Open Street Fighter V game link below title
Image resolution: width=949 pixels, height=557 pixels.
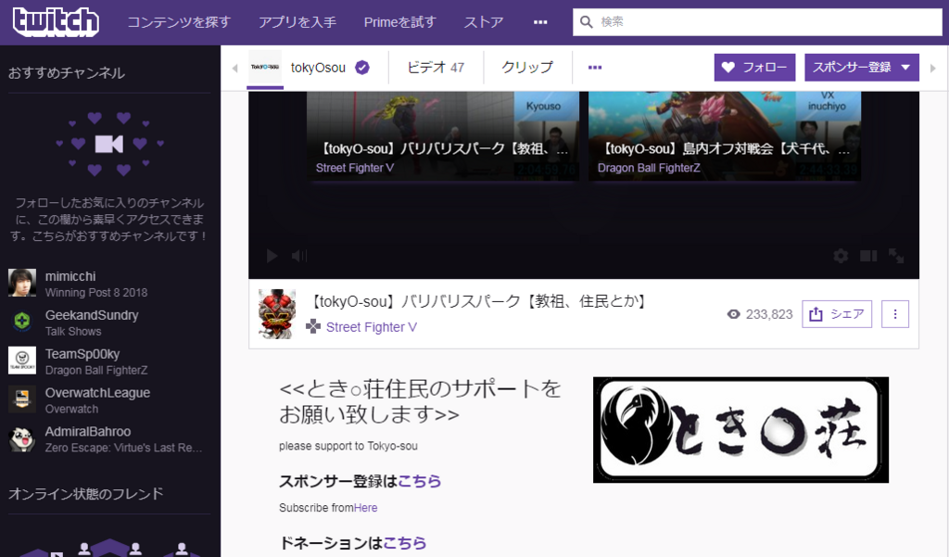[371, 327]
